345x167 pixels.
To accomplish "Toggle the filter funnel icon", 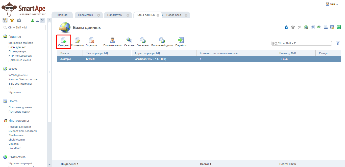I will (338, 43).
